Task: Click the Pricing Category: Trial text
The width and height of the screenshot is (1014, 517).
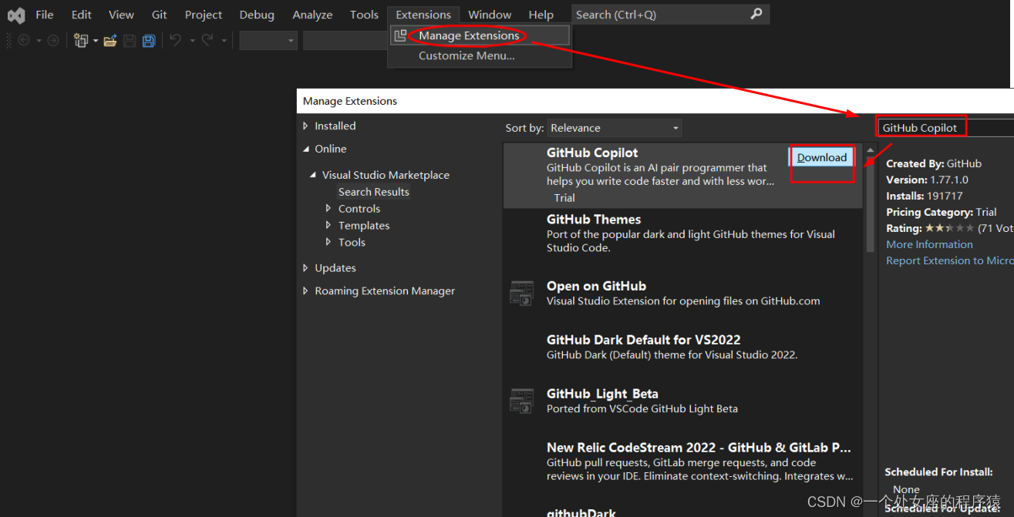Action: pyautogui.click(x=942, y=212)
